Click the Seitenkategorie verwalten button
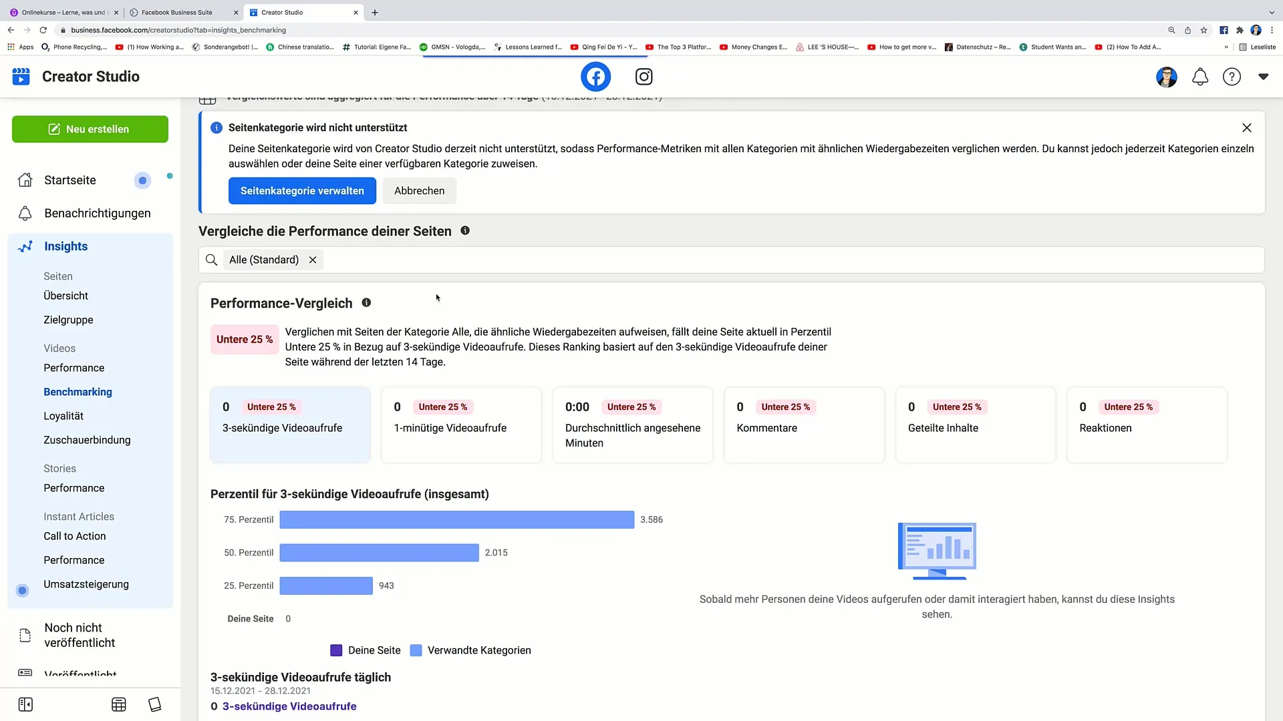Image resolution: width=1283 pixels, height=721 pixels. click(x=302, y=190)
